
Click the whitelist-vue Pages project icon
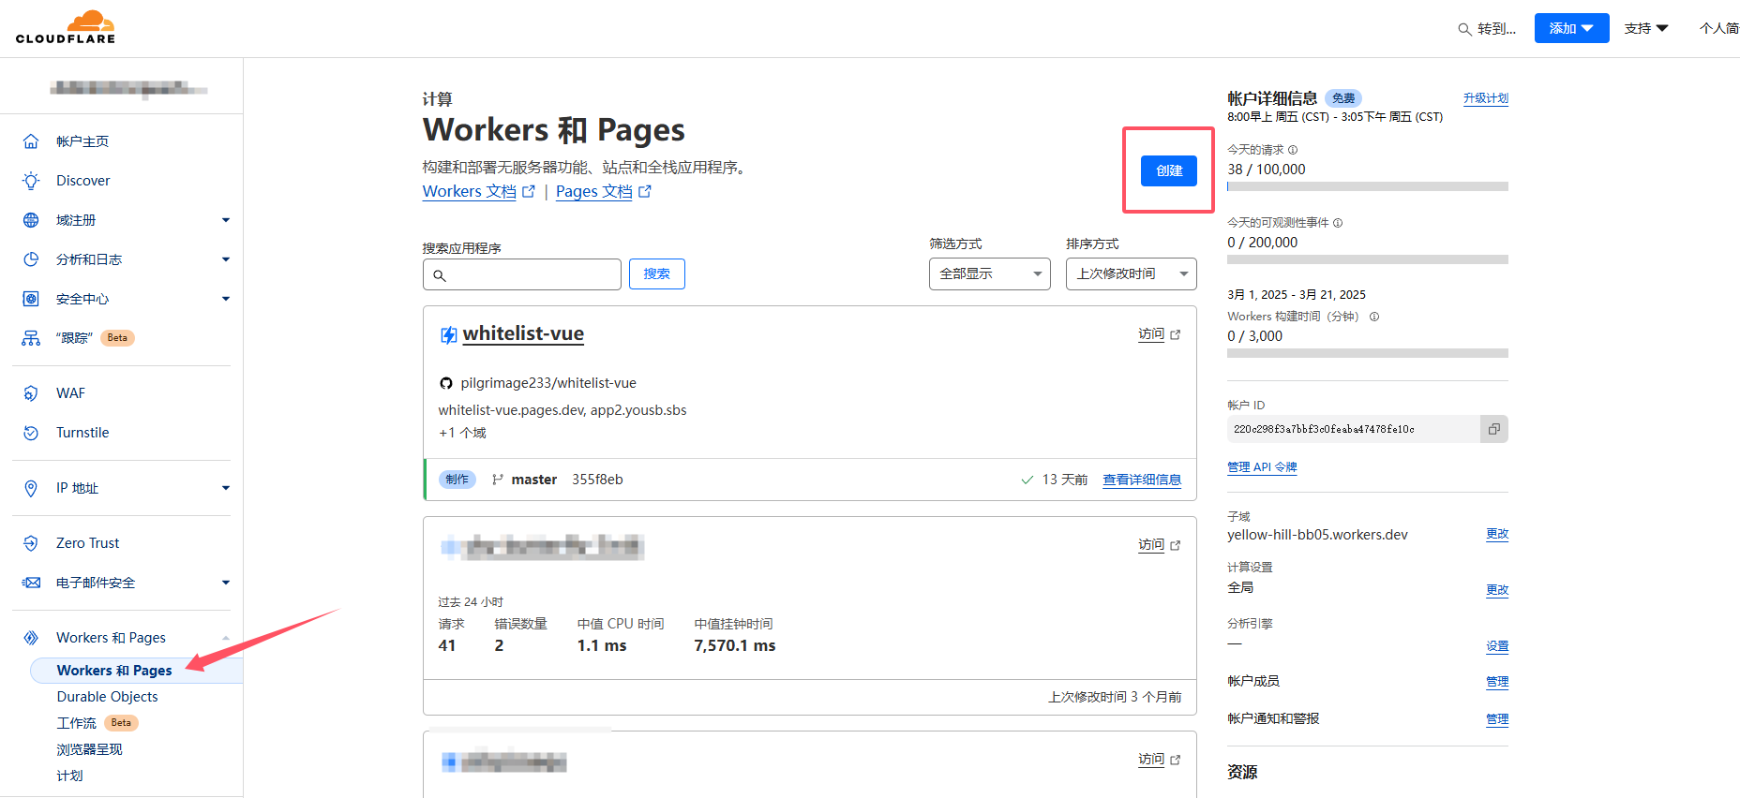[449, 334]
